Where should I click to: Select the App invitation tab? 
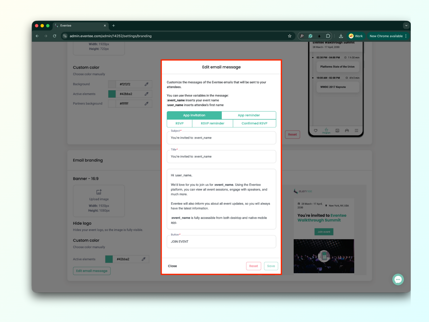tap(194, 115)
